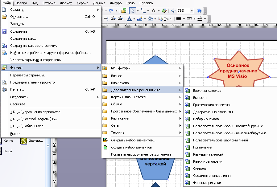Choose the Text tool (letter A)
This screenshot has height=187, width=277.
tap(153, 11)
